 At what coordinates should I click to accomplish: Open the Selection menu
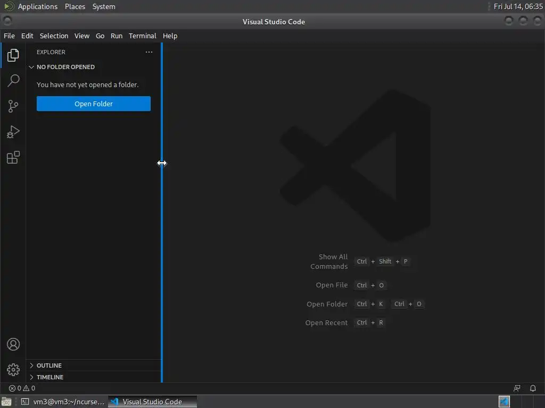coord(54,36)
